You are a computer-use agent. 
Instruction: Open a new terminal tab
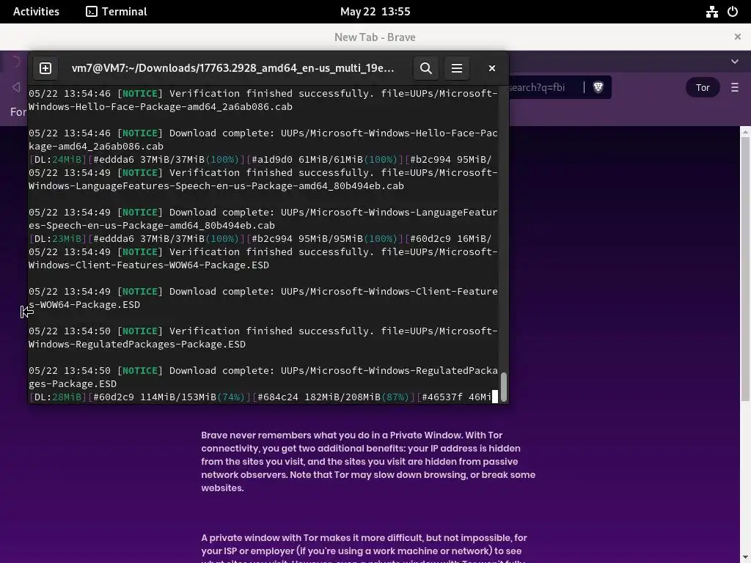click(x=45, y=68)
